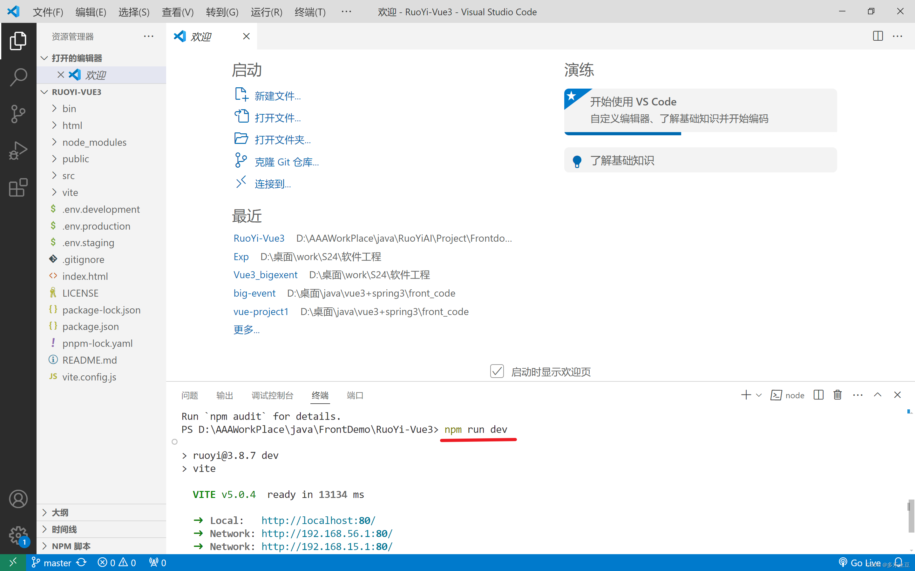Screen dimensions: 915x571
Task: Open the recent big-event project link
Action: point(254,293)
